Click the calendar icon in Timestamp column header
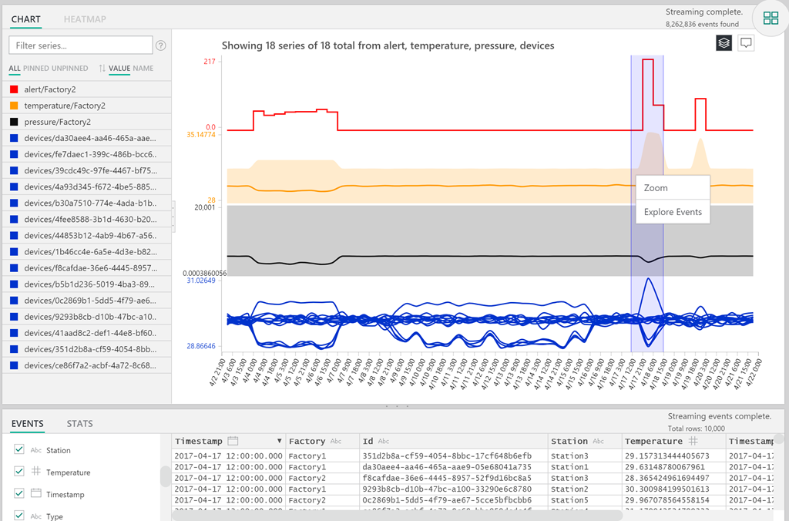 (x=233, y=441)
